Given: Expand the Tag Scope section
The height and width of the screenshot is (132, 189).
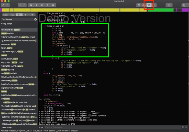Looking at the screenshot, I should 2,24.
